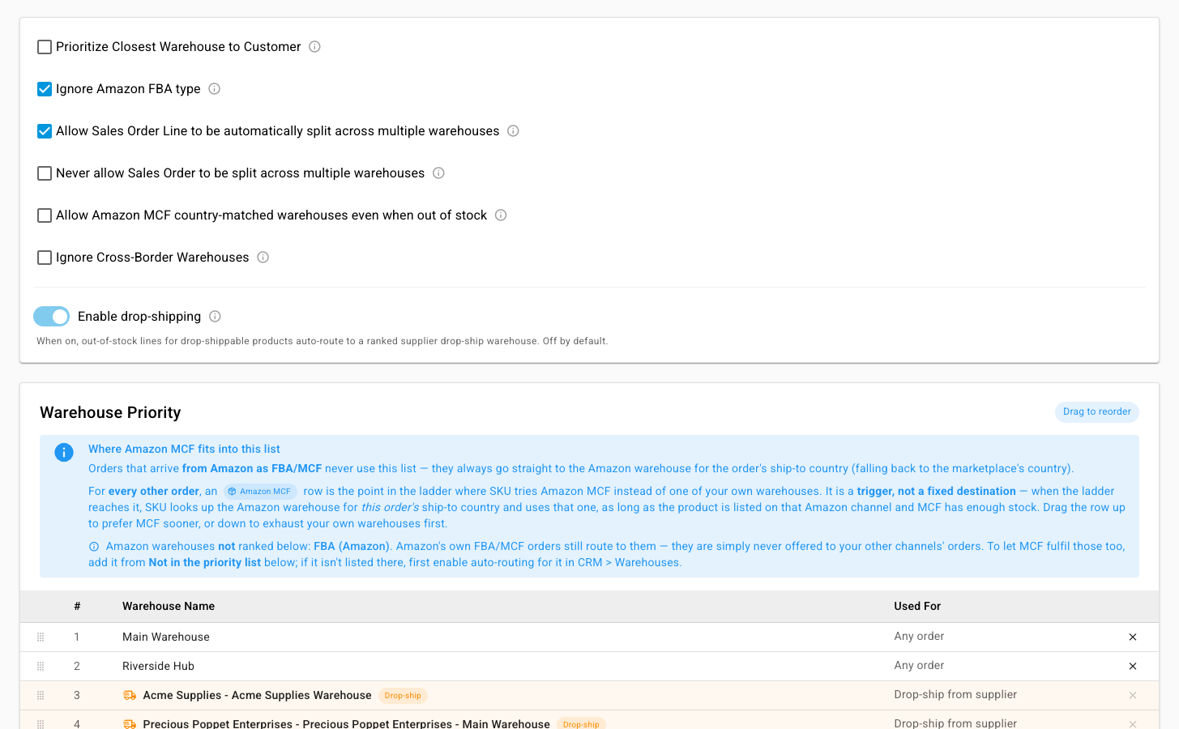Click the blue info icon in MCF notice

coord(64,453)
